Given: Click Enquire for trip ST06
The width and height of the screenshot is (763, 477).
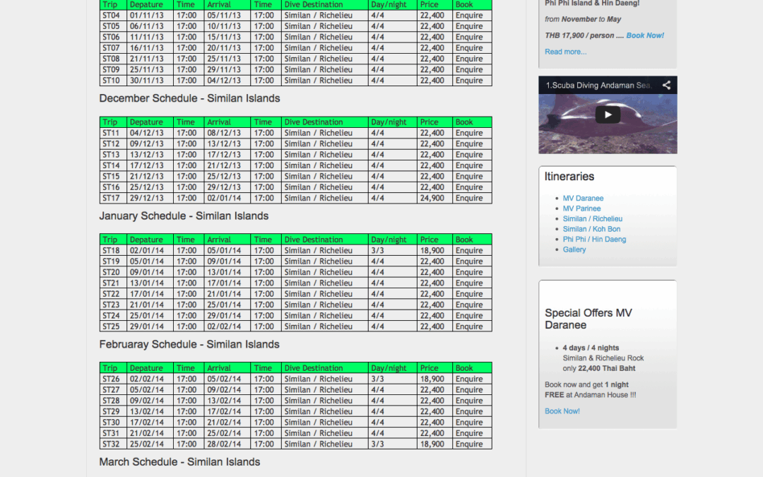Looking at the screenshot, I should click(469, 37).
